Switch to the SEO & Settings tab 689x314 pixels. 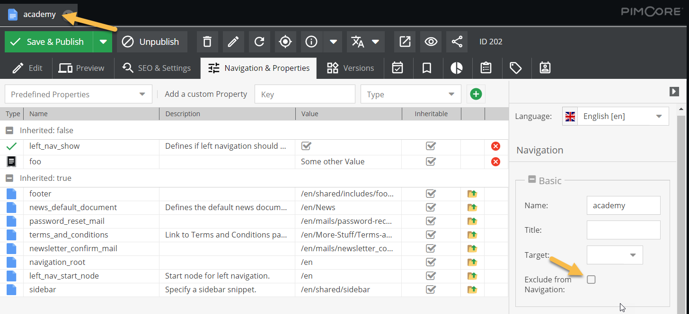(156, 68)
